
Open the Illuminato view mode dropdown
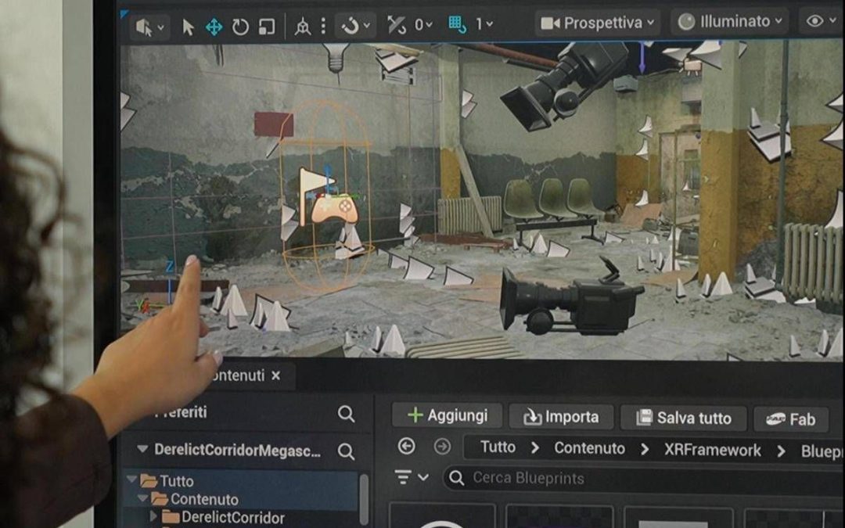tap(730, 22)
